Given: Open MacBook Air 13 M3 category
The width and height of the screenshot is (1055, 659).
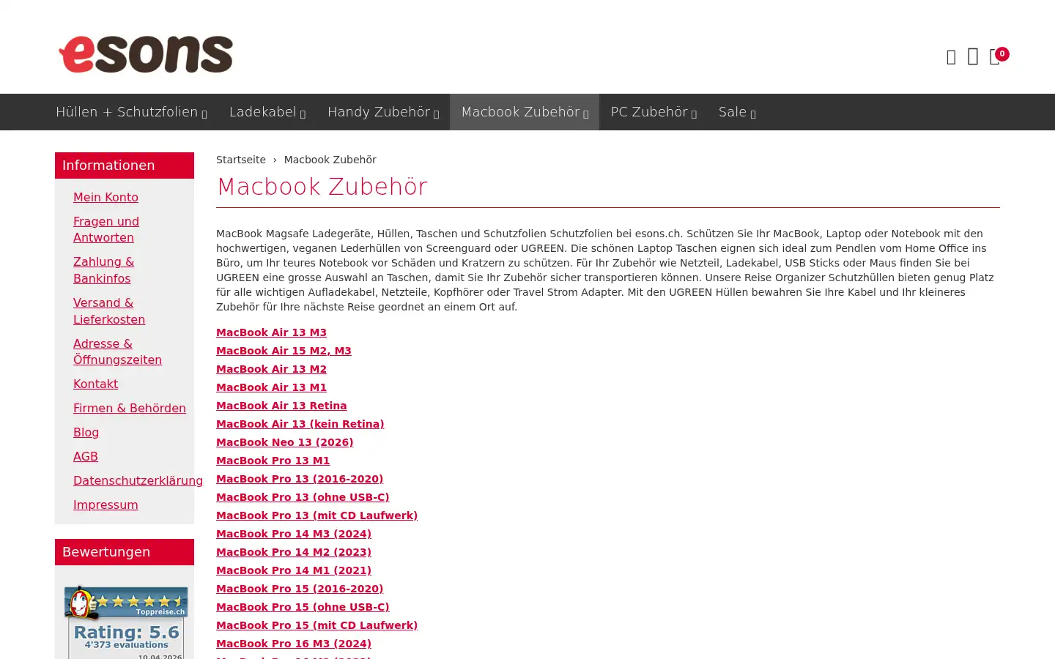Looking at the screenshot, I should [271, 332].
